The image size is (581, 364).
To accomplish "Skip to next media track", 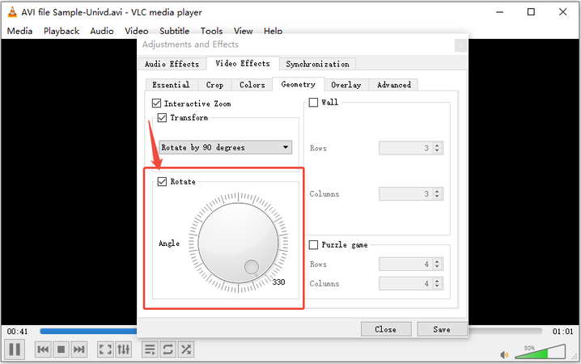I will pyautogui.click(x=79, y=349).
